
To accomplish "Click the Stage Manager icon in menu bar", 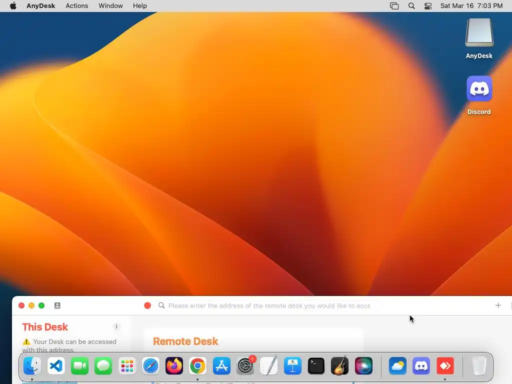I will (x=394, y=6).
